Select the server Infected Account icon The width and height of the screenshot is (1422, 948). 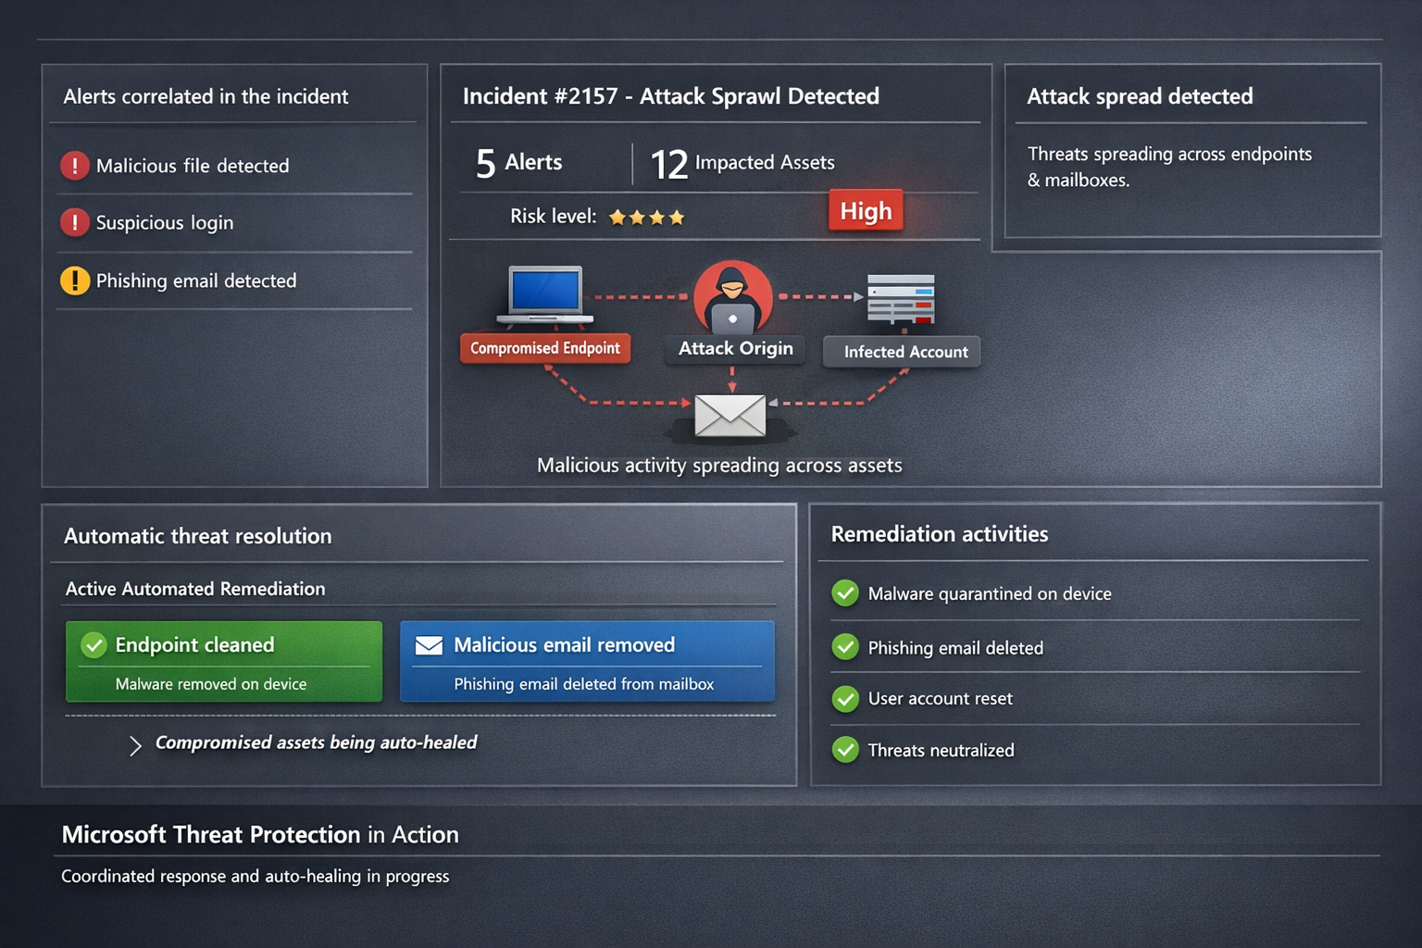point(901,298)
